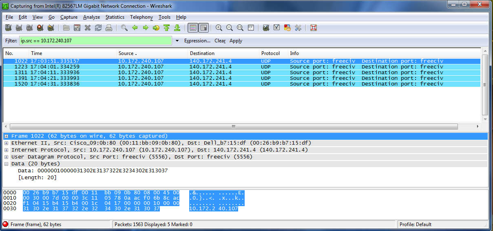Select packet number 1520 row
The width and height of the screenshot is (493, 231).
click(x=241, y=84)
